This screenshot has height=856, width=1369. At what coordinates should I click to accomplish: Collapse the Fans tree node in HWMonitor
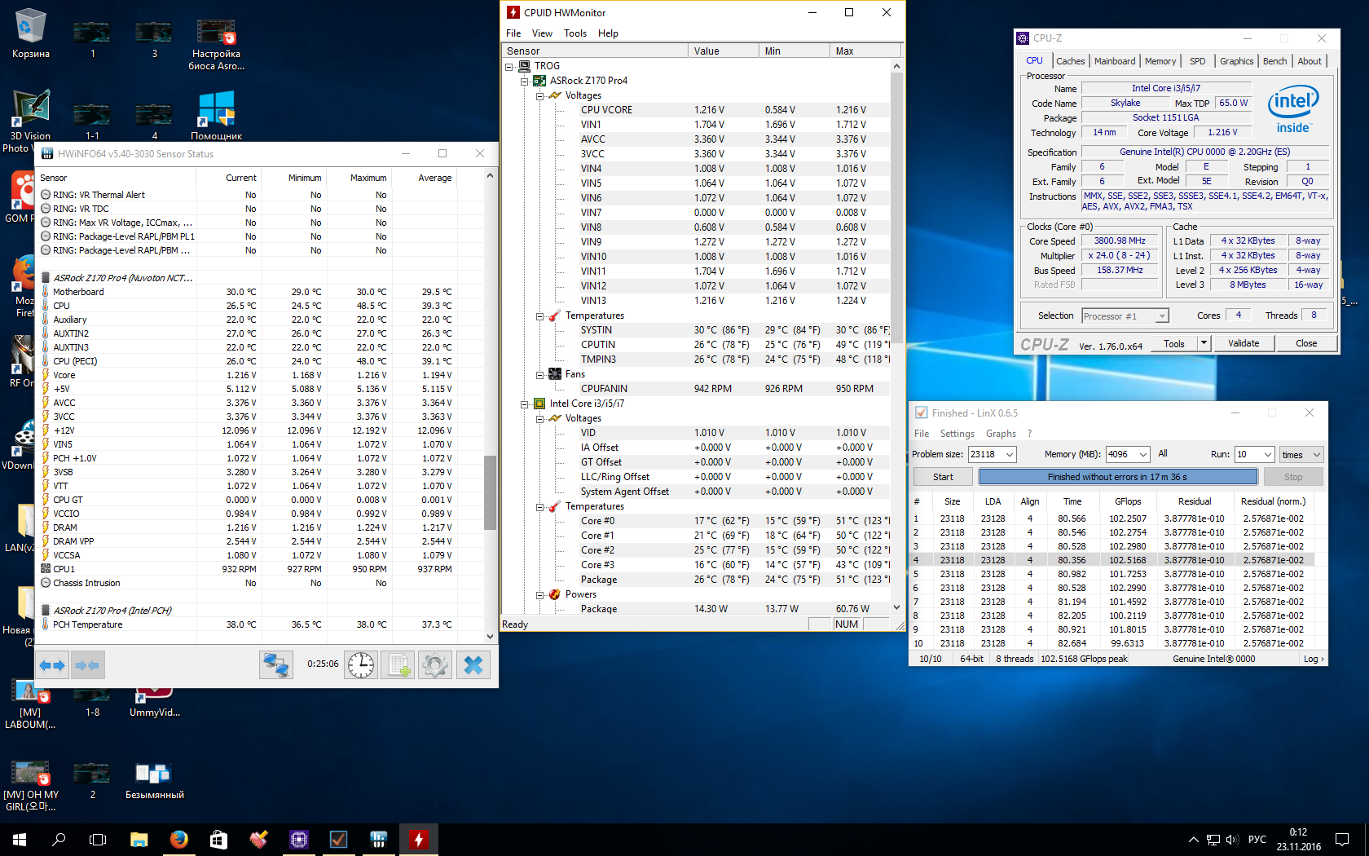pos(539,374)
